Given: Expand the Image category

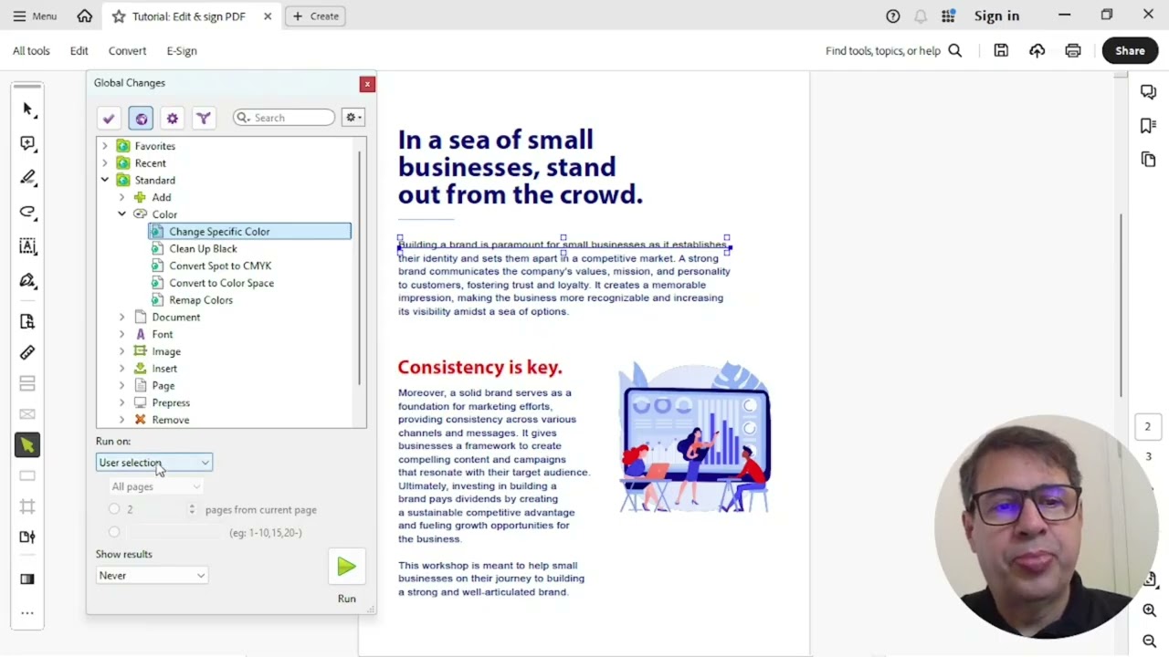Looking at the screenshot, I should coord(121,351).
